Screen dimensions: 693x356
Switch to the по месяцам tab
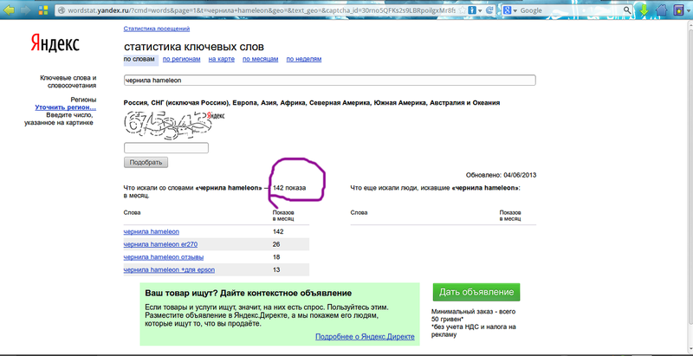pyautogui.click(x=261, y=59)
